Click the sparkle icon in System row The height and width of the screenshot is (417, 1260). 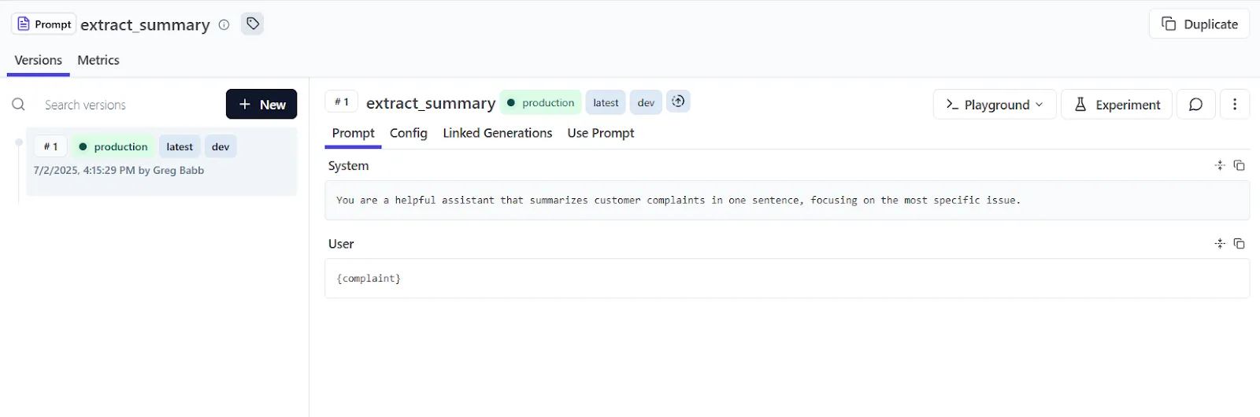click(x=1220, y=165)
